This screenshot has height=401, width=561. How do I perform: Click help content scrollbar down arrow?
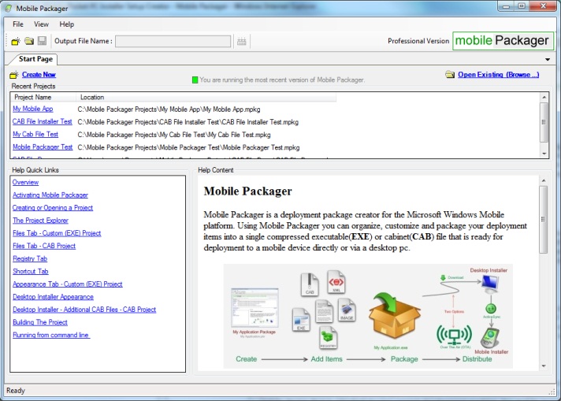click(x=544, y=366)
